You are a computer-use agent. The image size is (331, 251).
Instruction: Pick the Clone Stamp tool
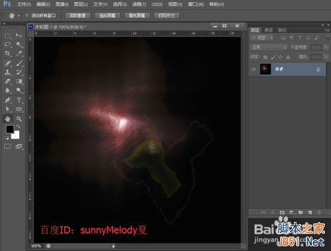(8, 72)
